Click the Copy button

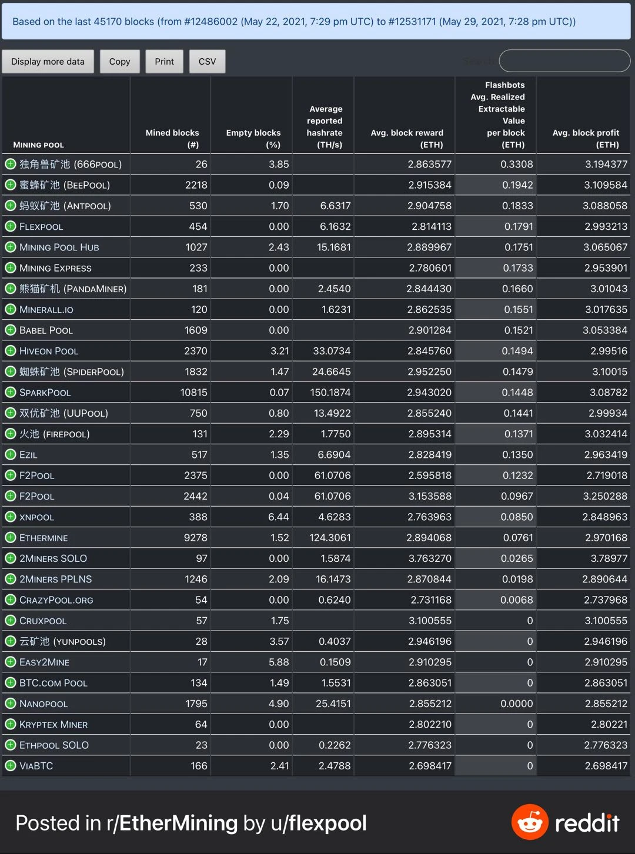point(119,61)
